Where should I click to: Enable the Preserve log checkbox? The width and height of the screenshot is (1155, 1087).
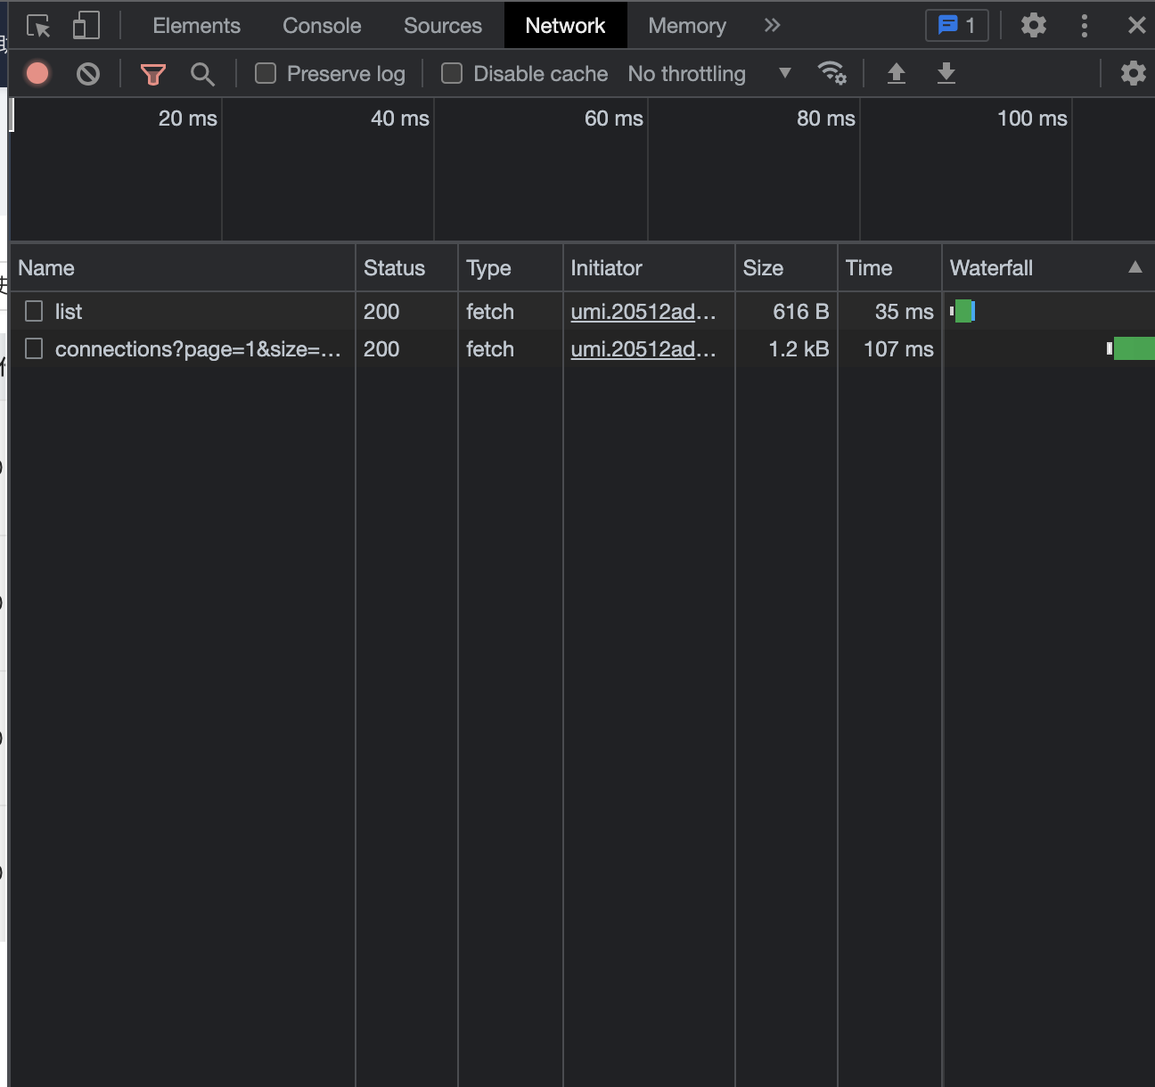pyautogui.click(x=266, y=73)
